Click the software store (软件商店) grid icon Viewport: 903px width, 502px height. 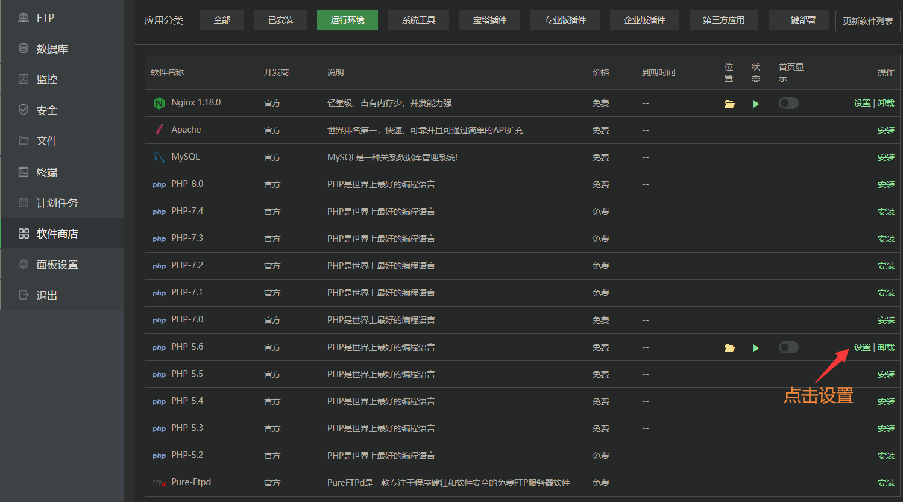pos(24,233)
